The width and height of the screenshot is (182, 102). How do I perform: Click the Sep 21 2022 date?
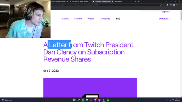(x=51, y=71)
